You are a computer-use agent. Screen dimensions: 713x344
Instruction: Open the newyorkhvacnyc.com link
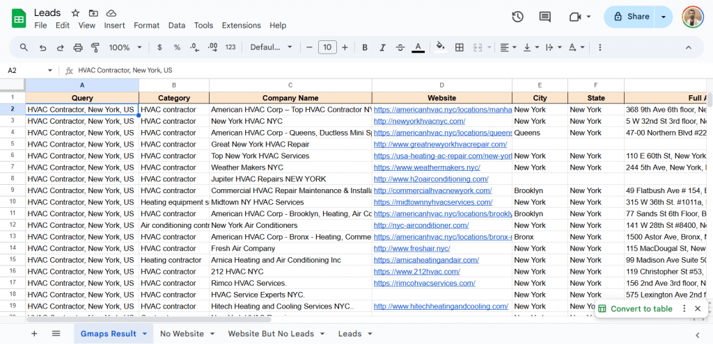(419, 121)
